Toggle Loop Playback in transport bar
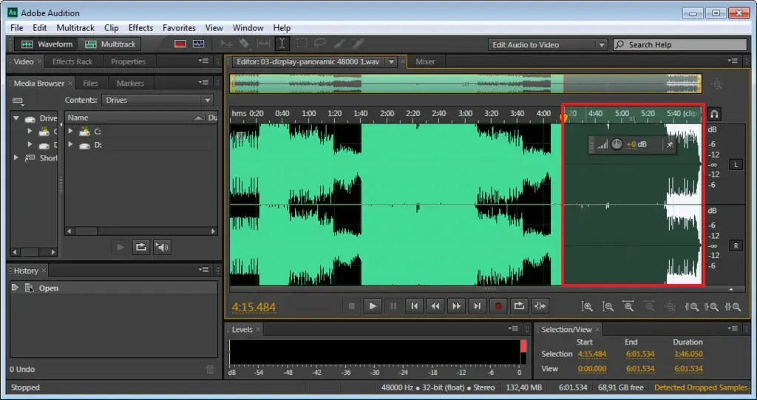The height and width of the screenshot is (400, 757). pyautogui.click(x=519, y=305)
